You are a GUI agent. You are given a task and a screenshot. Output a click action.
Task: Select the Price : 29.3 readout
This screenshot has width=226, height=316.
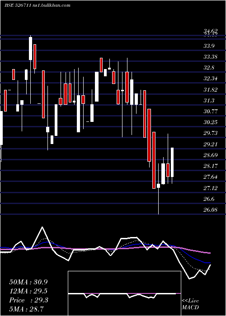(28, 300)
